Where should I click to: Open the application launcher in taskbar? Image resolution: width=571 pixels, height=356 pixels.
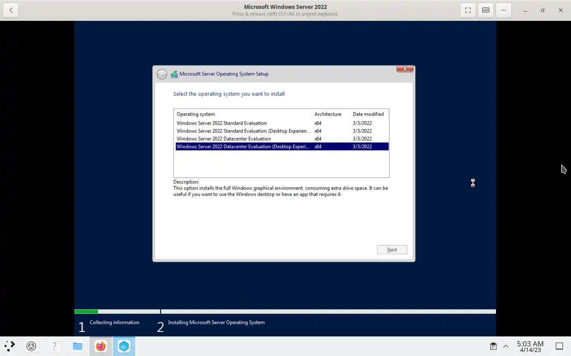10,346
